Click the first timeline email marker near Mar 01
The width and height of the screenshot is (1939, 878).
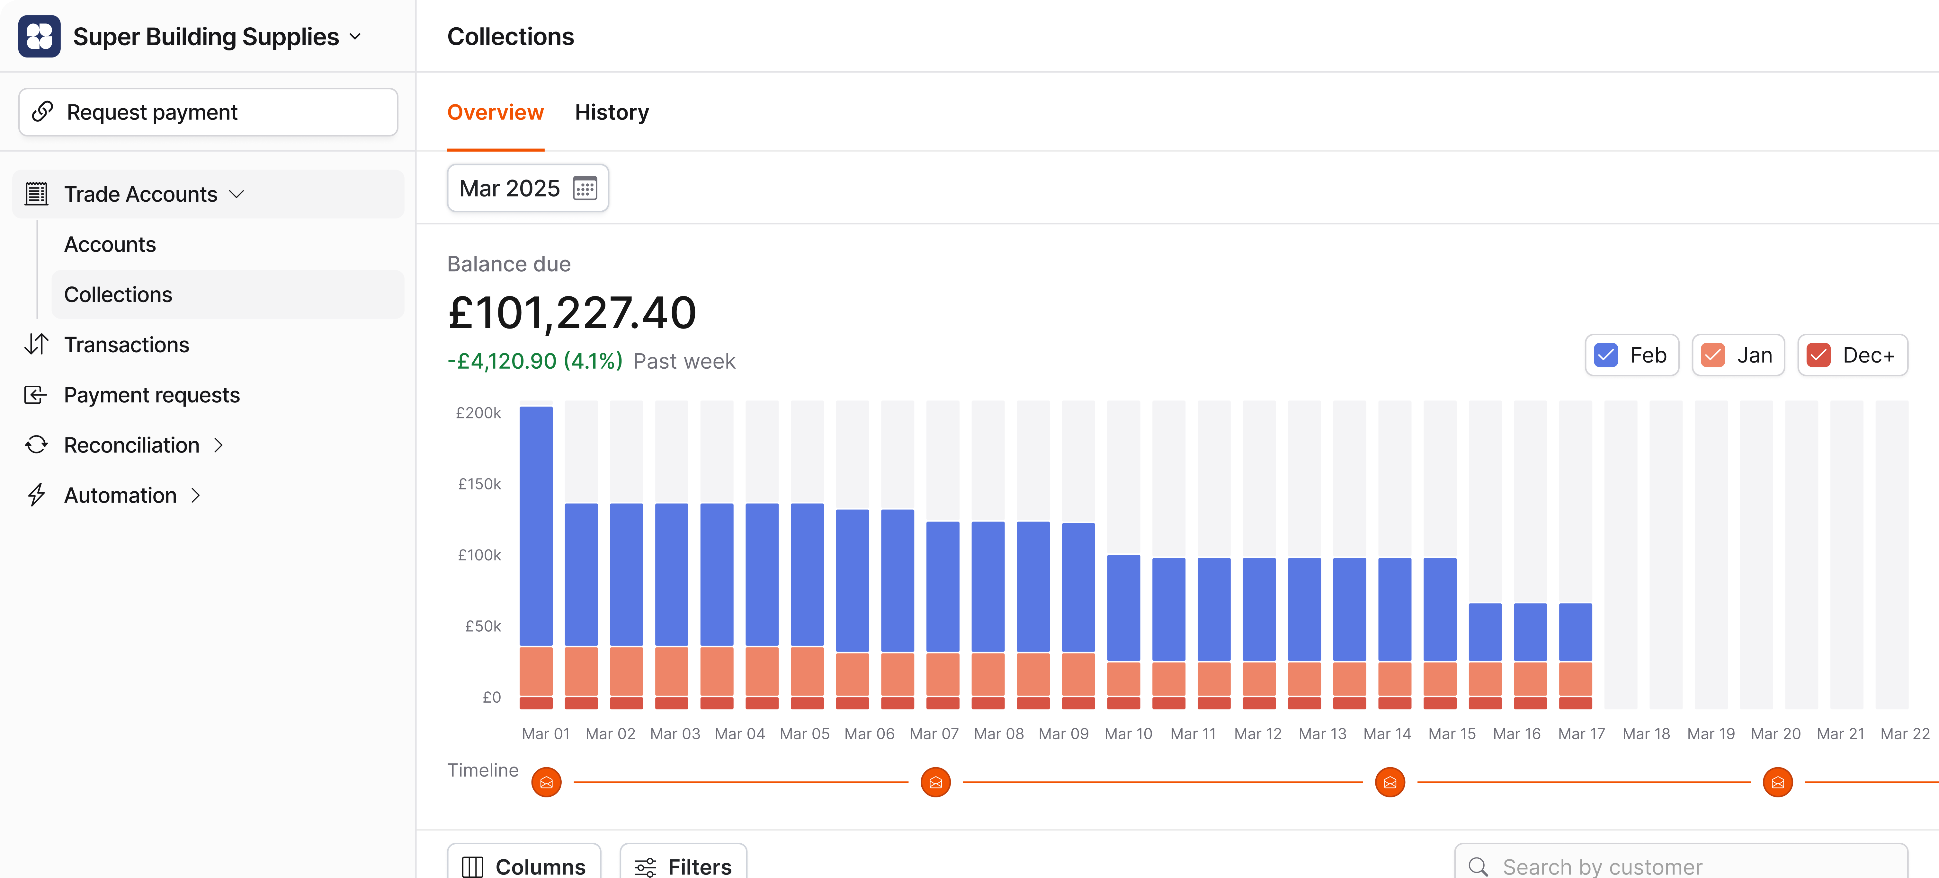(547, 782)
